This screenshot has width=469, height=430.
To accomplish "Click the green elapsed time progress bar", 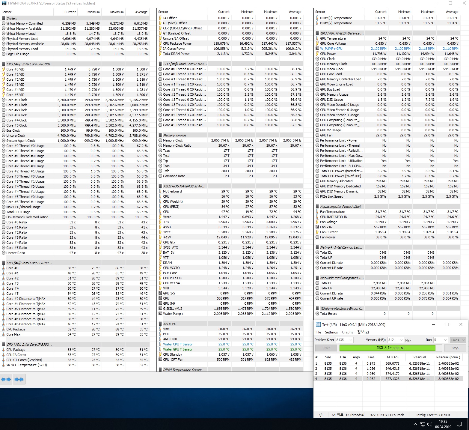I will point(387,348).
